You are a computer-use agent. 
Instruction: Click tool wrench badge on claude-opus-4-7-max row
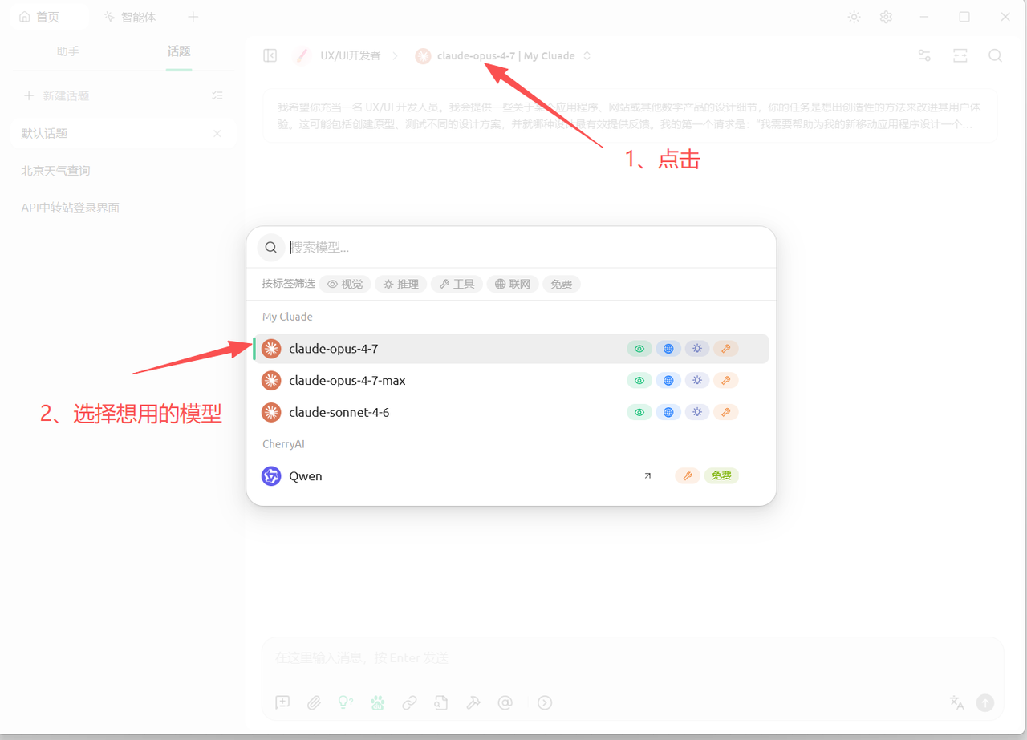(x=726, y=380)
